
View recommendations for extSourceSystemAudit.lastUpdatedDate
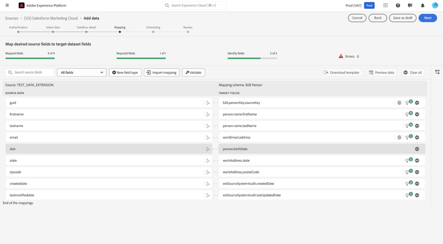(x=409, y=195)
